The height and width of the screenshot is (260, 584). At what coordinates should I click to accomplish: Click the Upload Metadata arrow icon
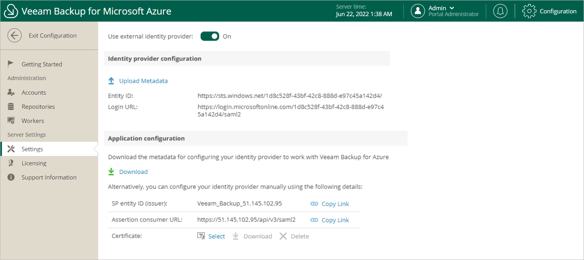[111, 81]
